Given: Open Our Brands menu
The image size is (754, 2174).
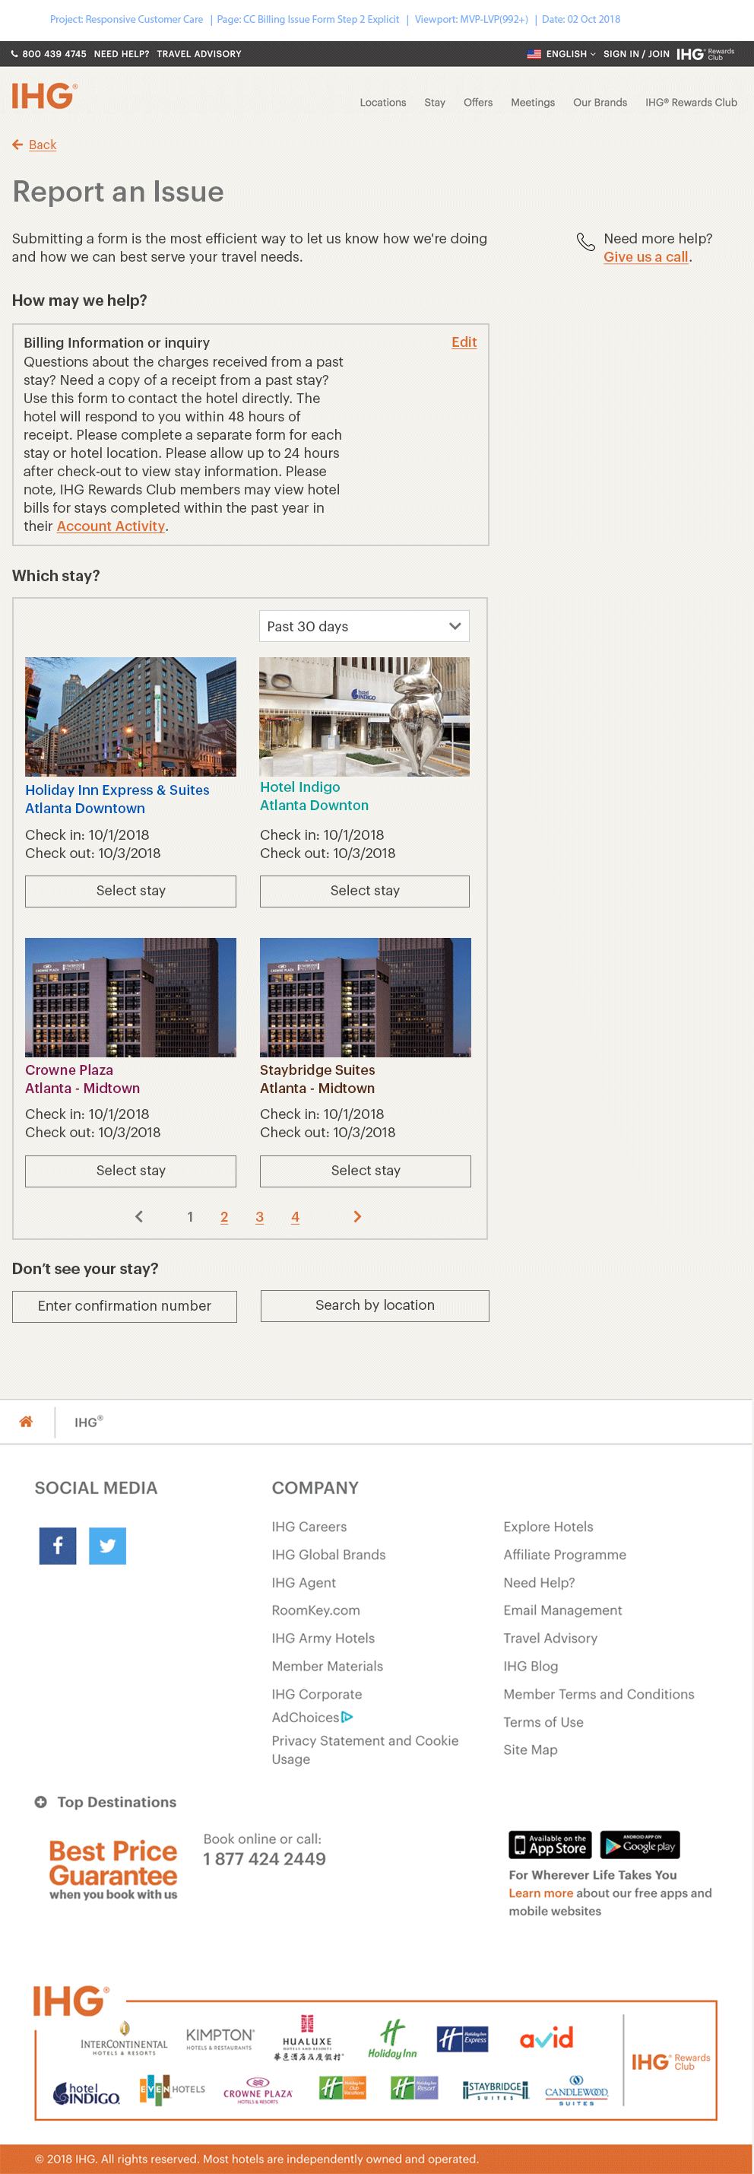Looking at the screenshot, I should pos(600,102).
